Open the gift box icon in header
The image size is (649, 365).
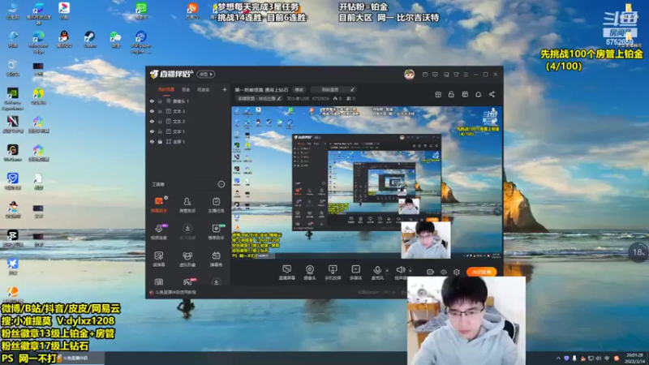pyautogui.click(x=438, y=94)
